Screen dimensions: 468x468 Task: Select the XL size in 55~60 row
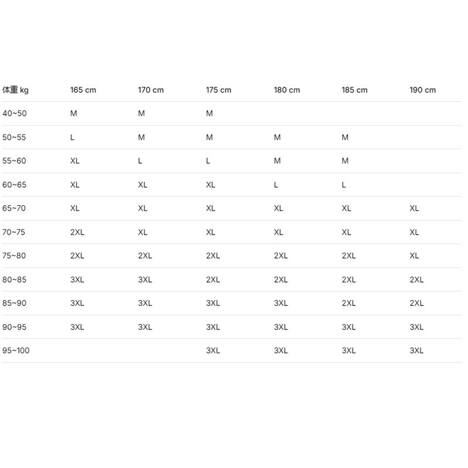[75, 161]
